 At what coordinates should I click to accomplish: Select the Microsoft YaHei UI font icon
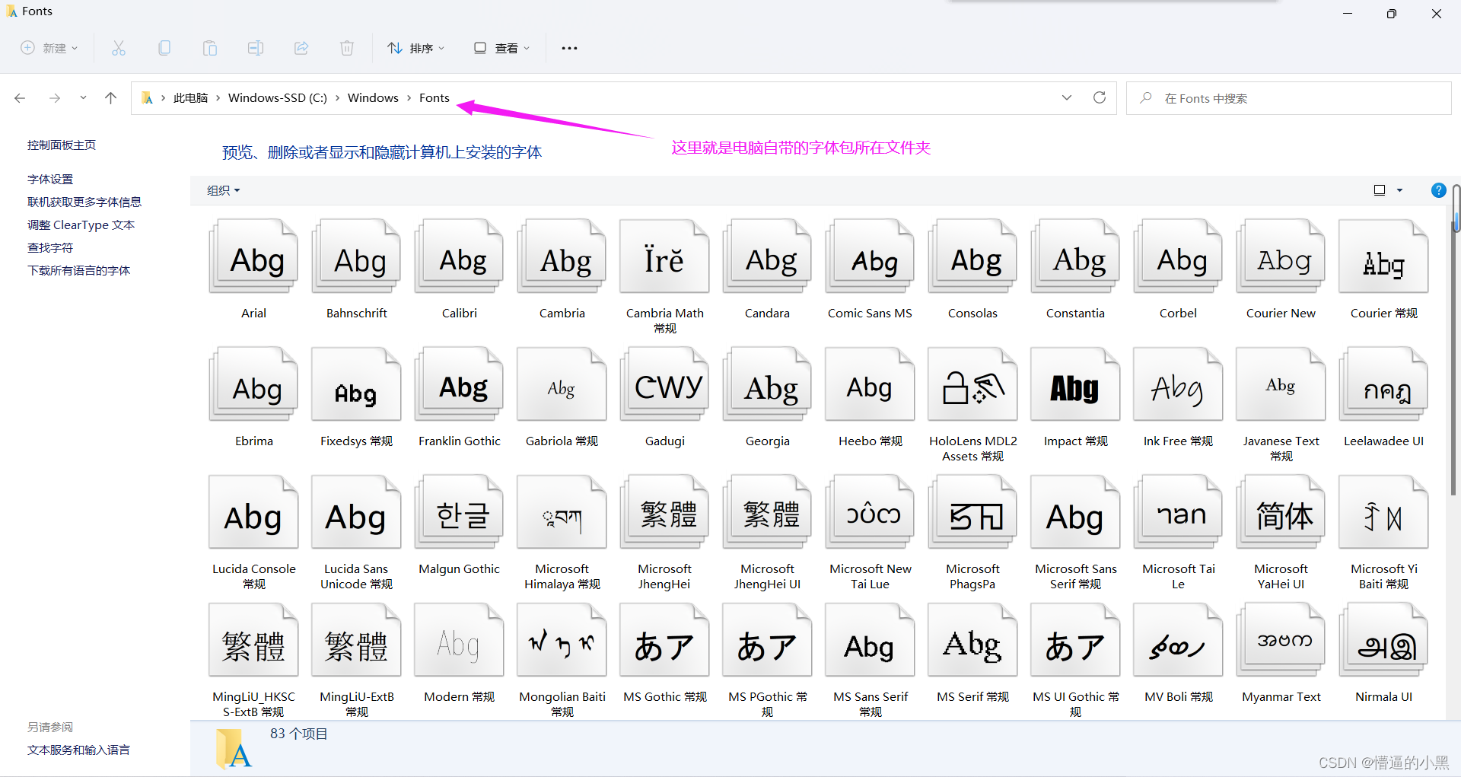tap(1281, 512)
